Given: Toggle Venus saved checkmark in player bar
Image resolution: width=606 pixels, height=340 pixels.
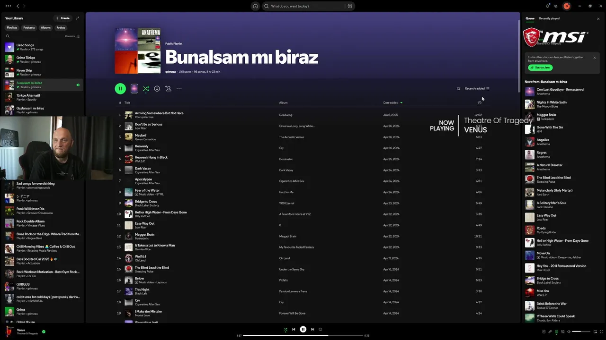Looking at the screenshot, I should tap(44, 331).
